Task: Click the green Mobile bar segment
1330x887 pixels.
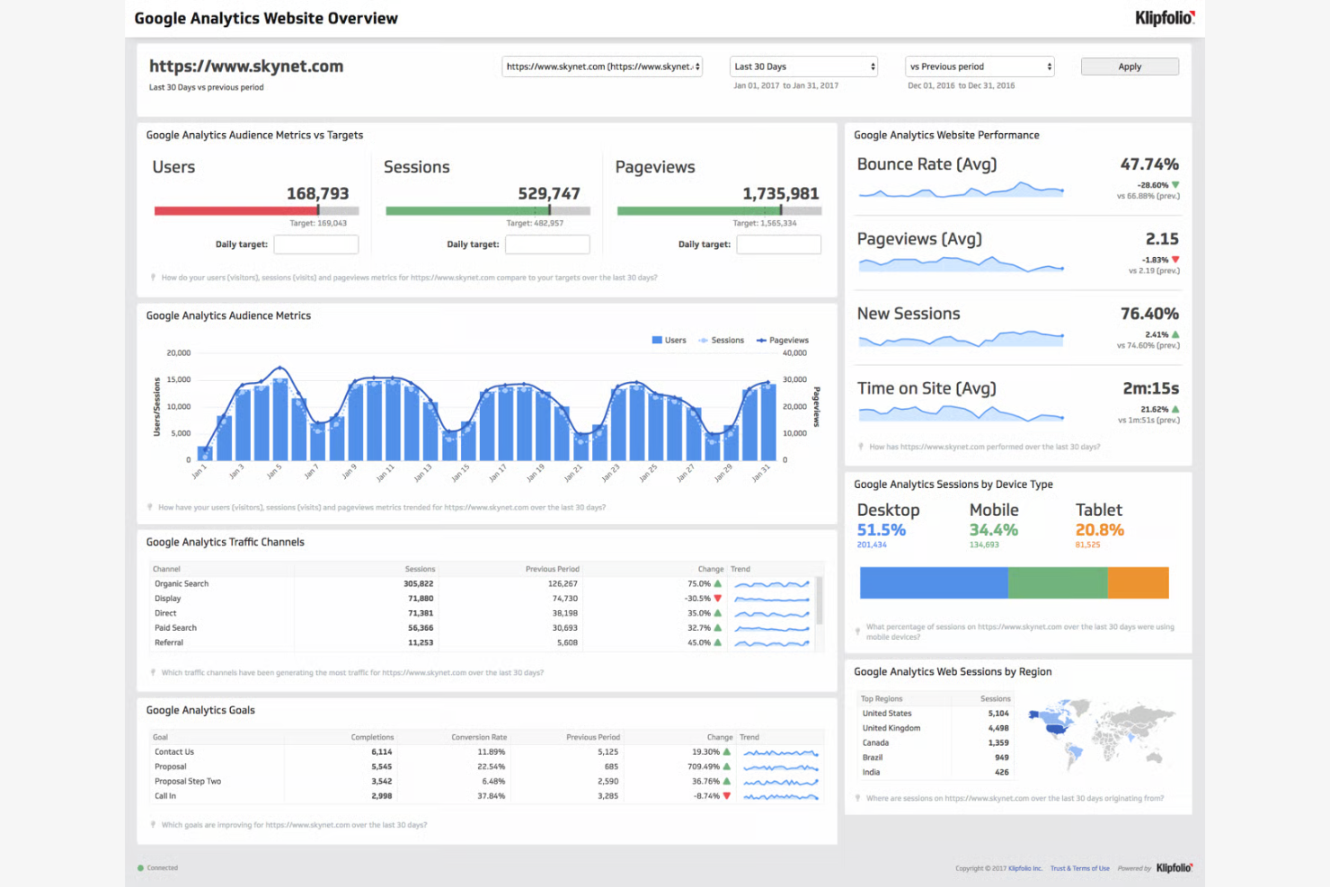Action: coord(1058,582)
